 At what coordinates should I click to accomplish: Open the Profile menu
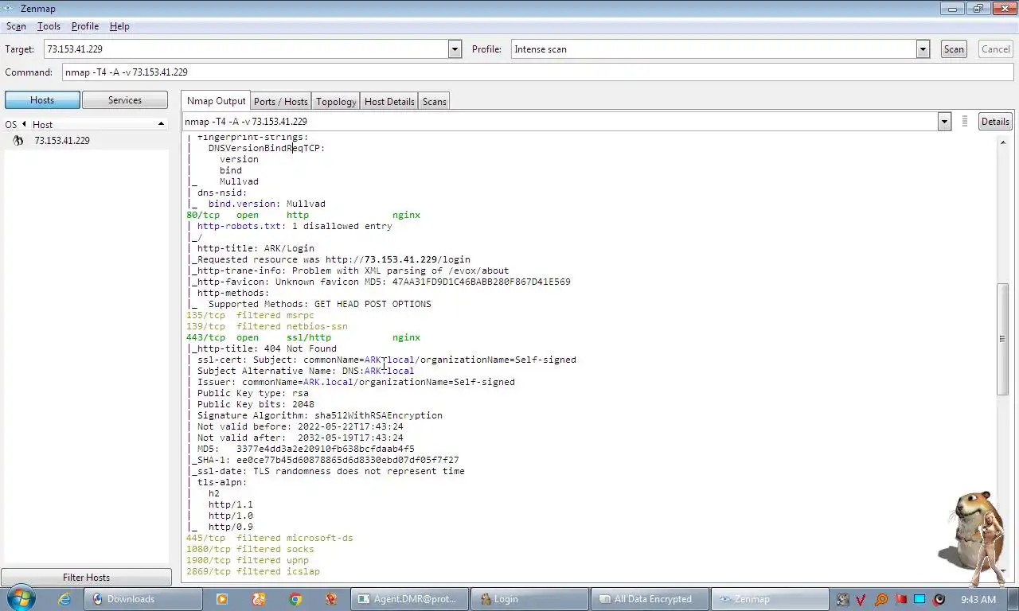(85, 26)
